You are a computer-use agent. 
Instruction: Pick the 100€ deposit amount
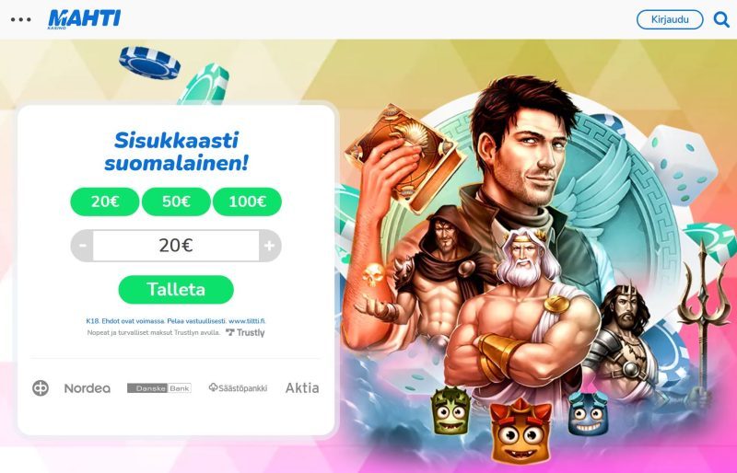pyautogui.click(x=247, y=202)
